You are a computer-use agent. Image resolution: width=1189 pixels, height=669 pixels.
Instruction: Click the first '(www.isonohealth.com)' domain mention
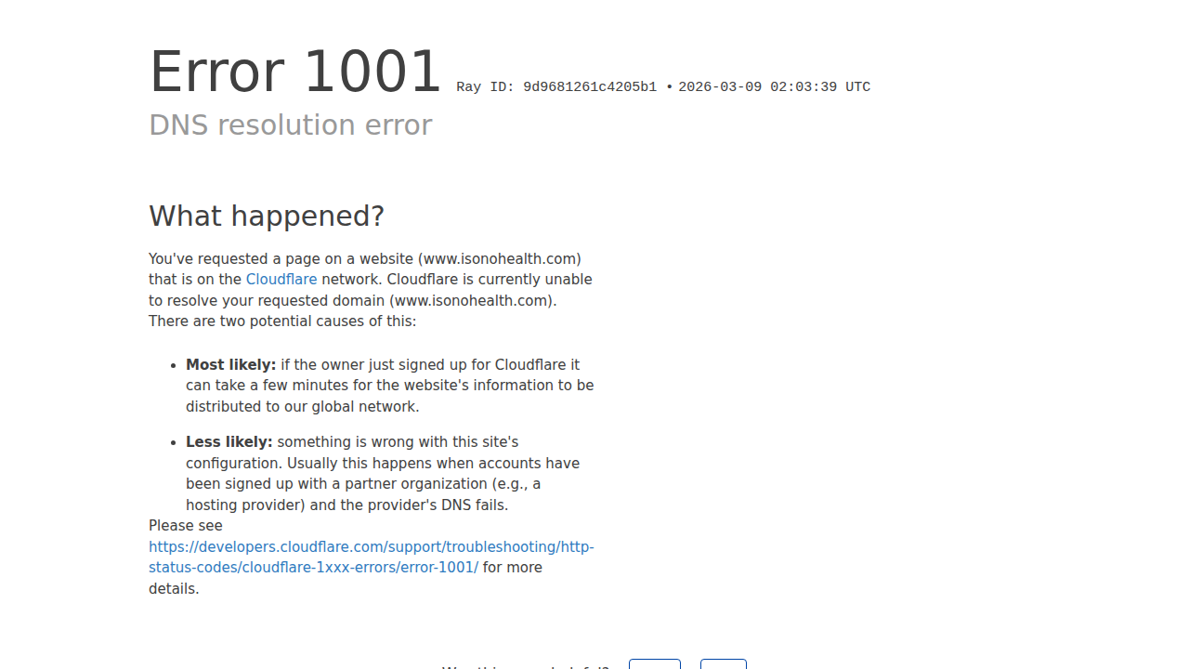pos(500,259)
